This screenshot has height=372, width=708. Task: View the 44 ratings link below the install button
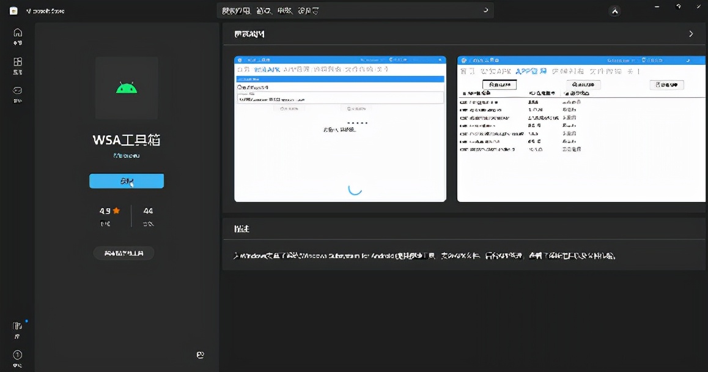click(147, 216)
